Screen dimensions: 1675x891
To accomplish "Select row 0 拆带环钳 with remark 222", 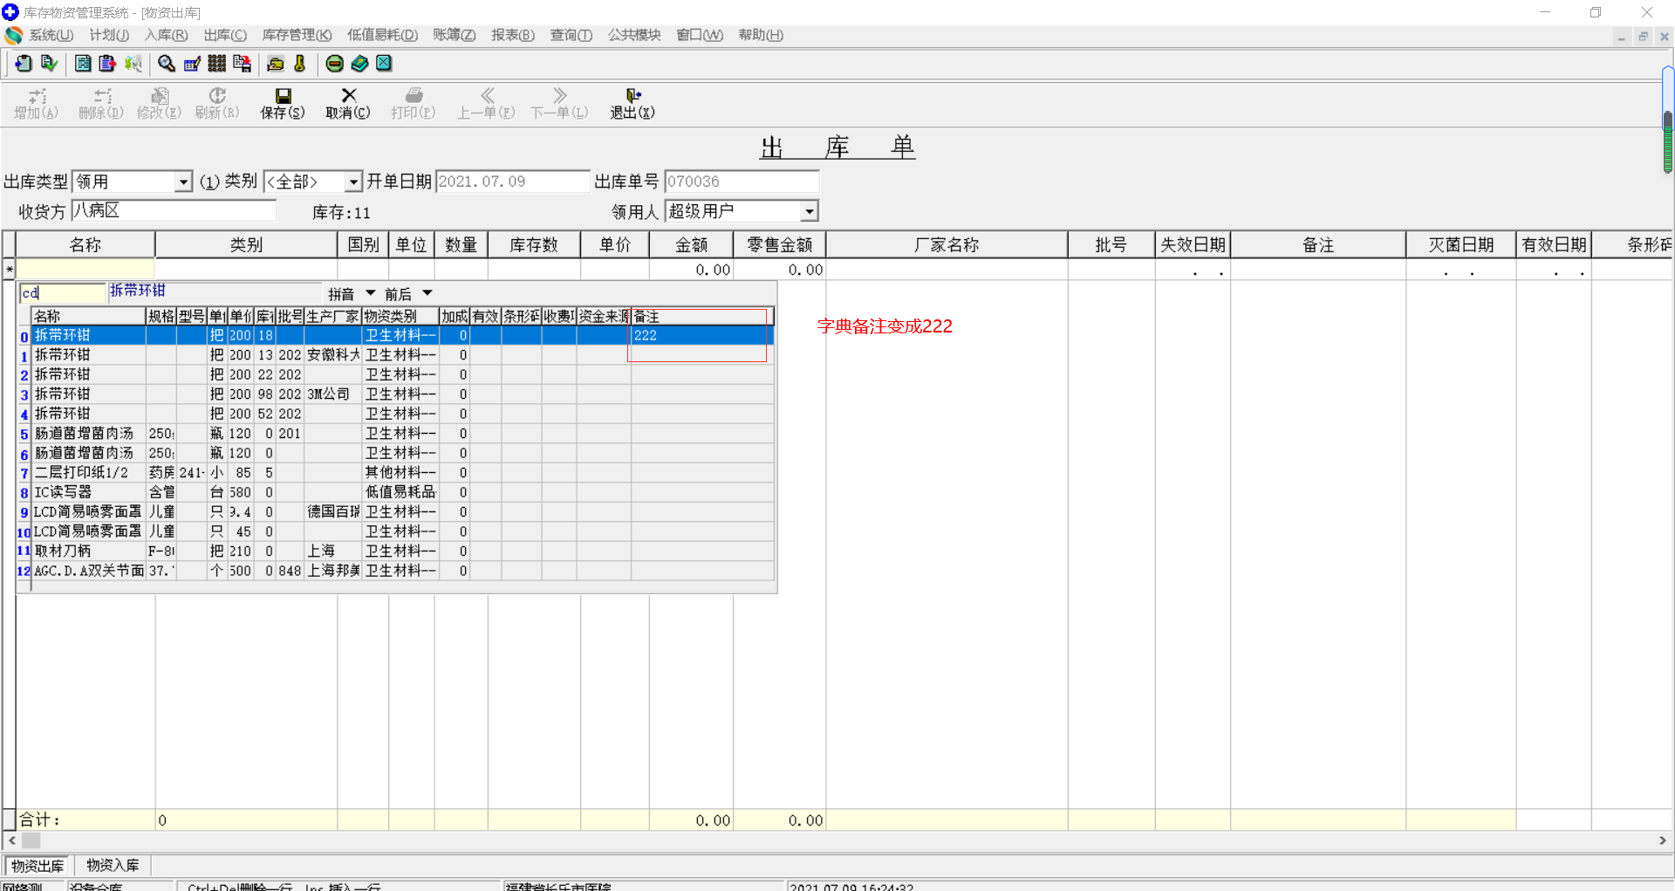I will (403, 335).
